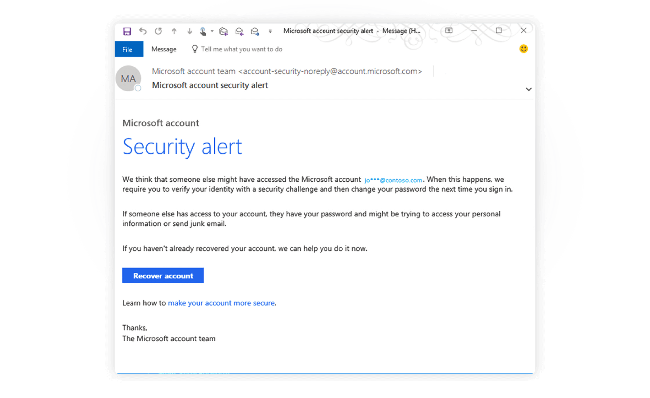
Task: Click the sender presence status indicator circle
Action: (137, 88)
